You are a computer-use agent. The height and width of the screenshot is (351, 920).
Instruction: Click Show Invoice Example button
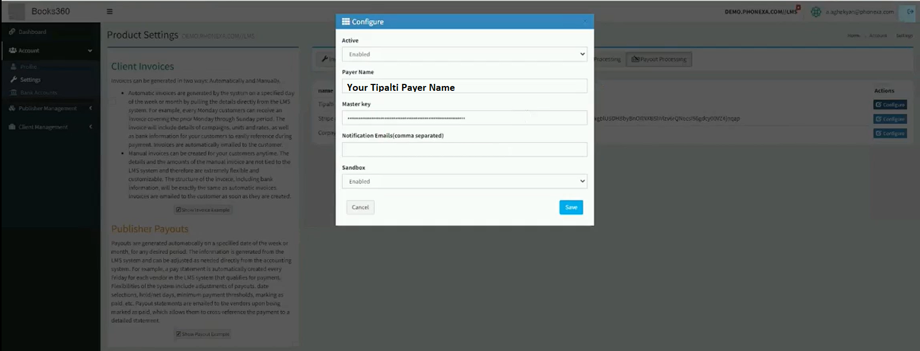coord(203,210)
